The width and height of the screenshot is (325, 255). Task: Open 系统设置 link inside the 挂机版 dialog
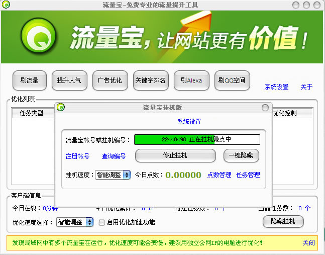coord(189,121)
